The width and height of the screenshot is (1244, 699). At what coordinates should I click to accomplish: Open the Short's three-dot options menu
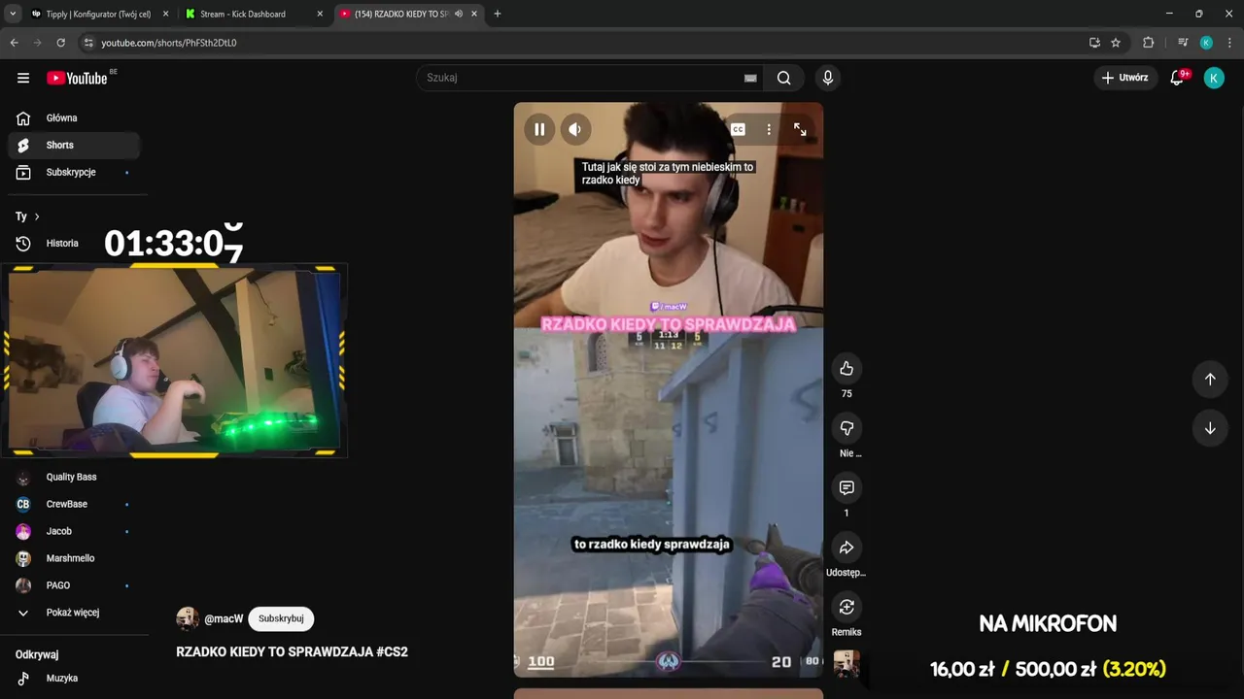pyautogui.click(x=769, y=129)
